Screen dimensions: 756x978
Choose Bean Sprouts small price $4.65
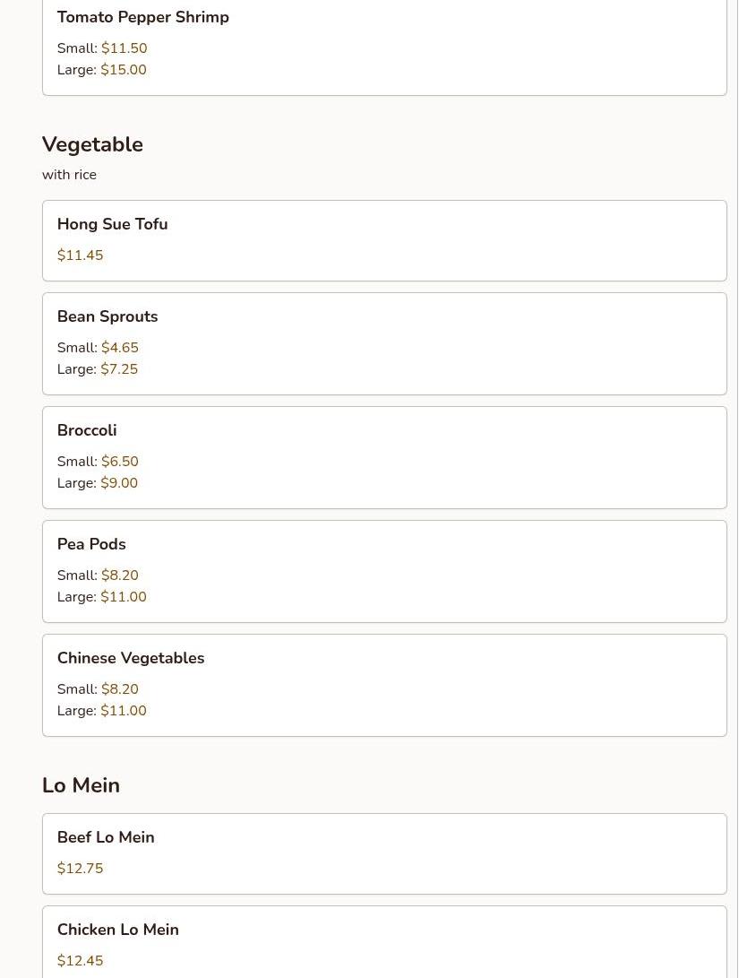tap(119, 348)
